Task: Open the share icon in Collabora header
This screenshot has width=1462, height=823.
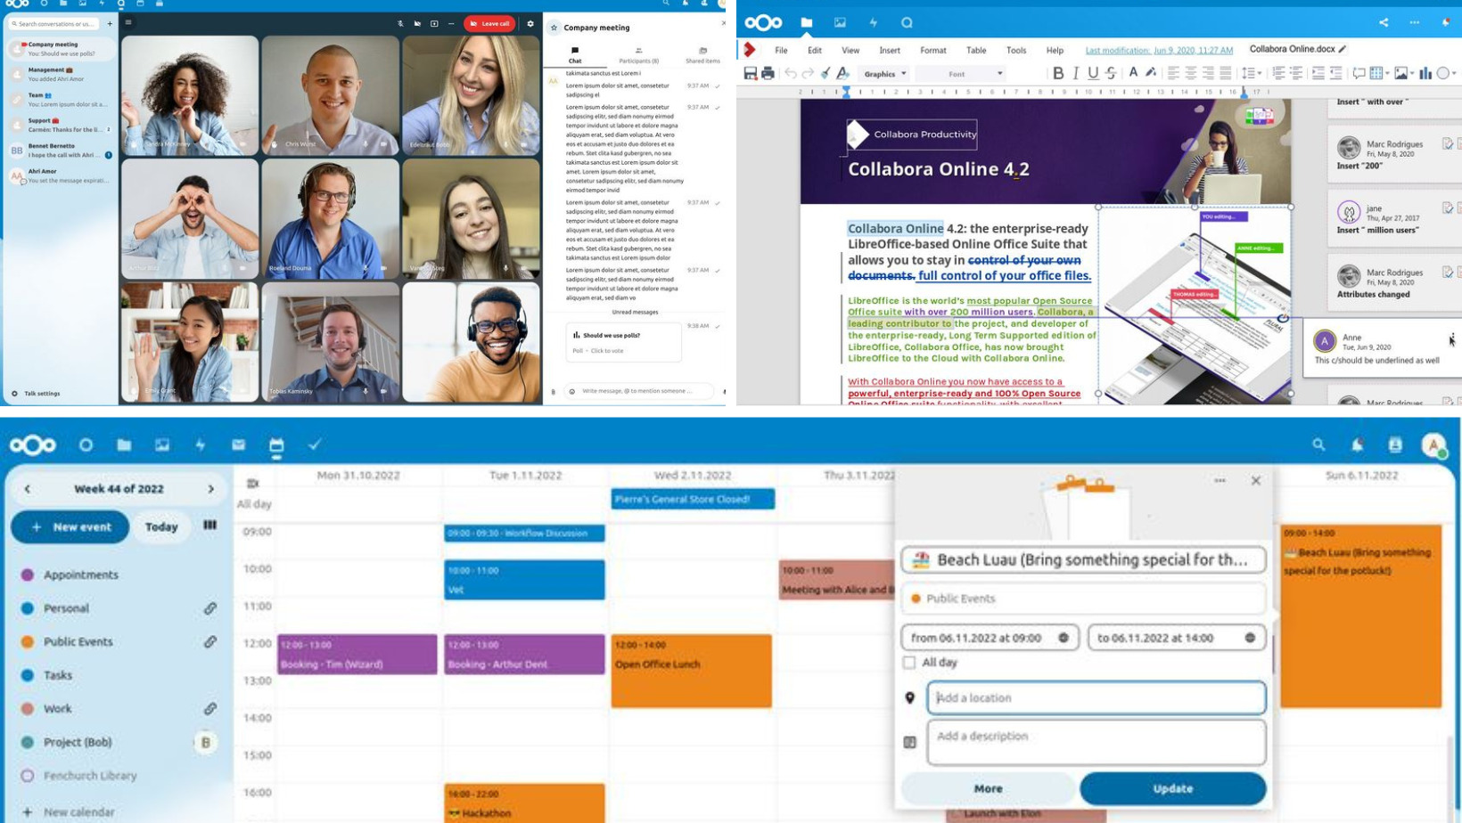Action: click(x=1384, y=22)
